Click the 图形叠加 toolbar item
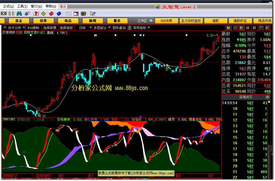275x181 pixels. tap(119, 28)
